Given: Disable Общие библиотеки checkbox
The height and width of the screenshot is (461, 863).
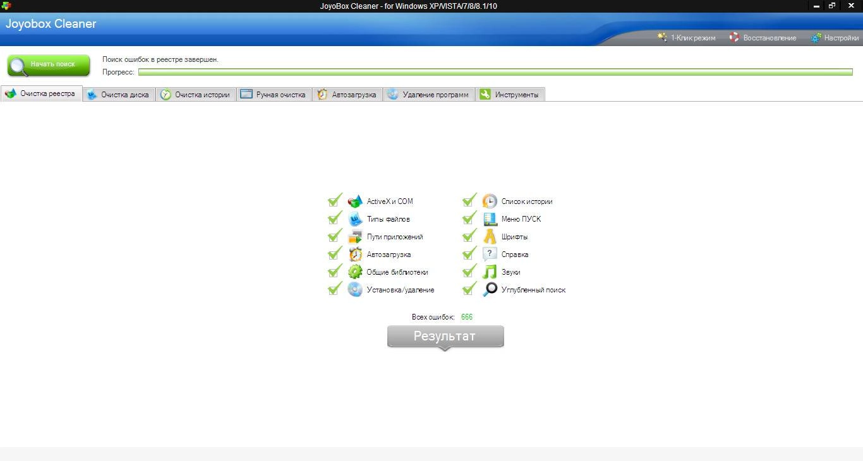Looking at the screenshot, I should [335, 271].
